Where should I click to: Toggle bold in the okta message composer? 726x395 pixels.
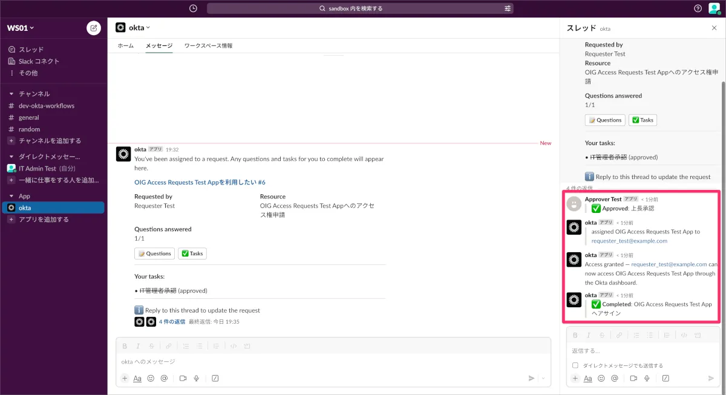[x=125, y=346]
